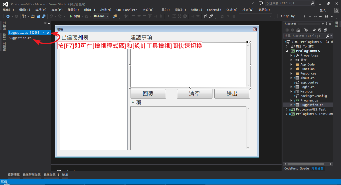Click the Refresh icon in Solution Explorer
This screenshot has width=341, height=185.
tap(320, 30)
